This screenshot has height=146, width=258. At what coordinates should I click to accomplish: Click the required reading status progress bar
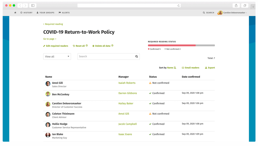(181, 45)
